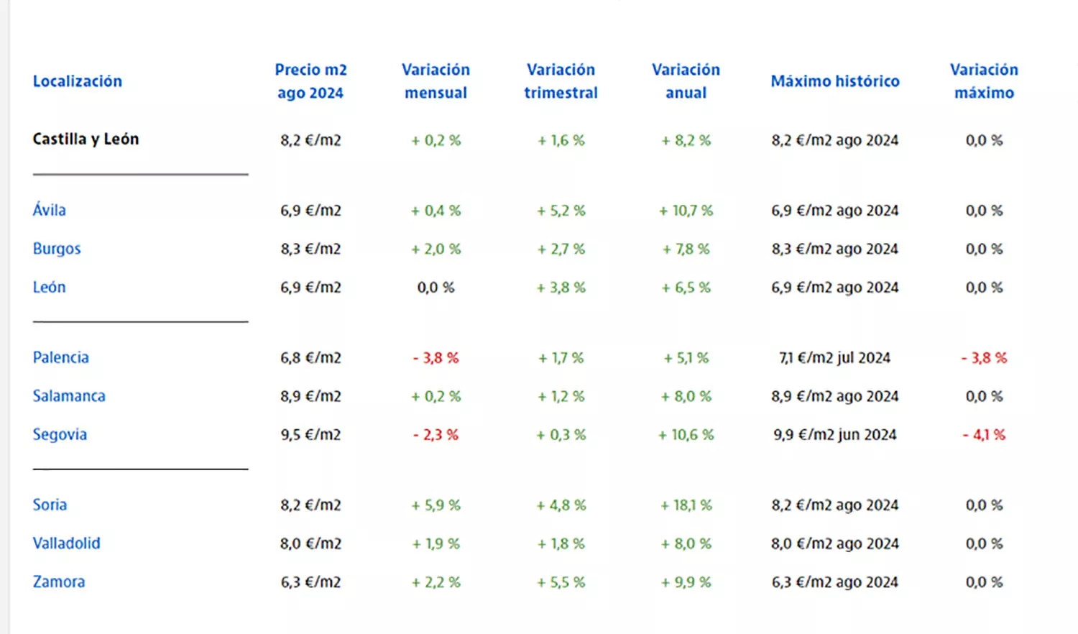Click the Variación máximo column header
The height and width of the screenshot is (634, 1078).
coord(984,81)
